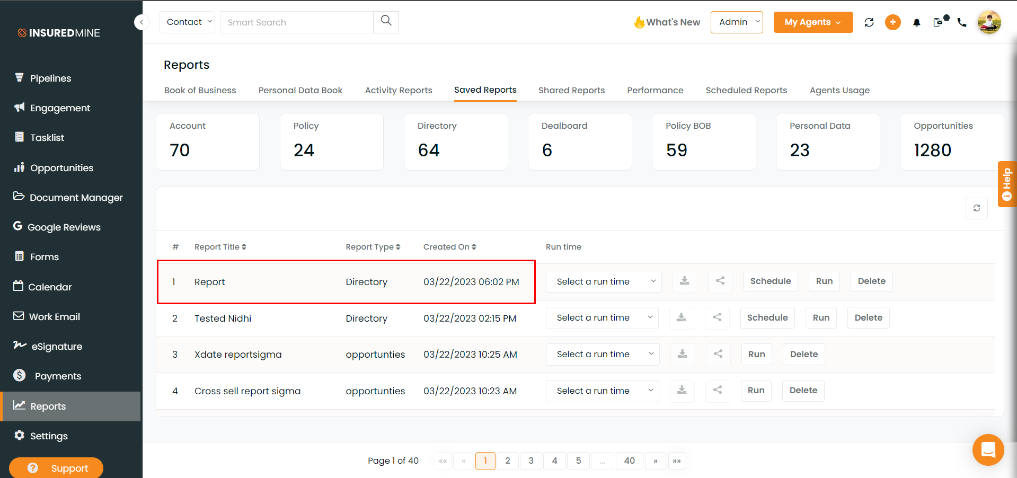Share the 'Tested Nidhi' report
Screen dimensions: 1017x478
pos(717,318)
